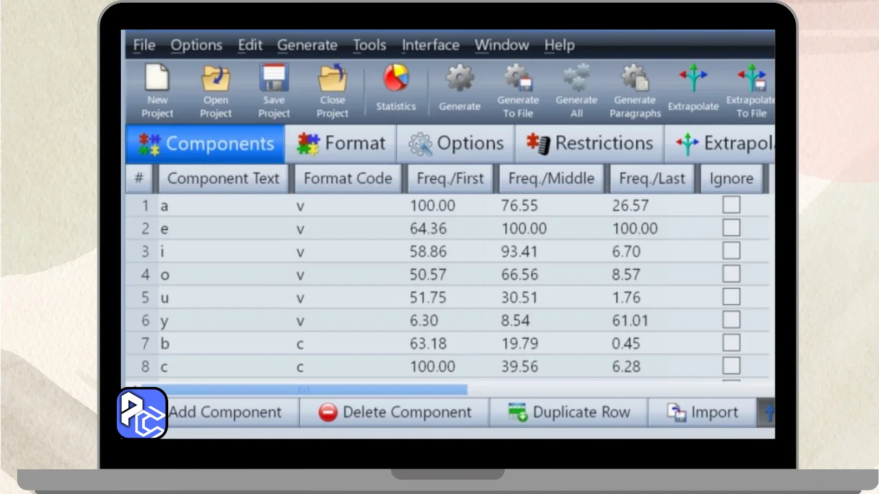Sort by the Freq./Last column header
Image resolution: width=879 pixels, height=494 pixels.
652,178
